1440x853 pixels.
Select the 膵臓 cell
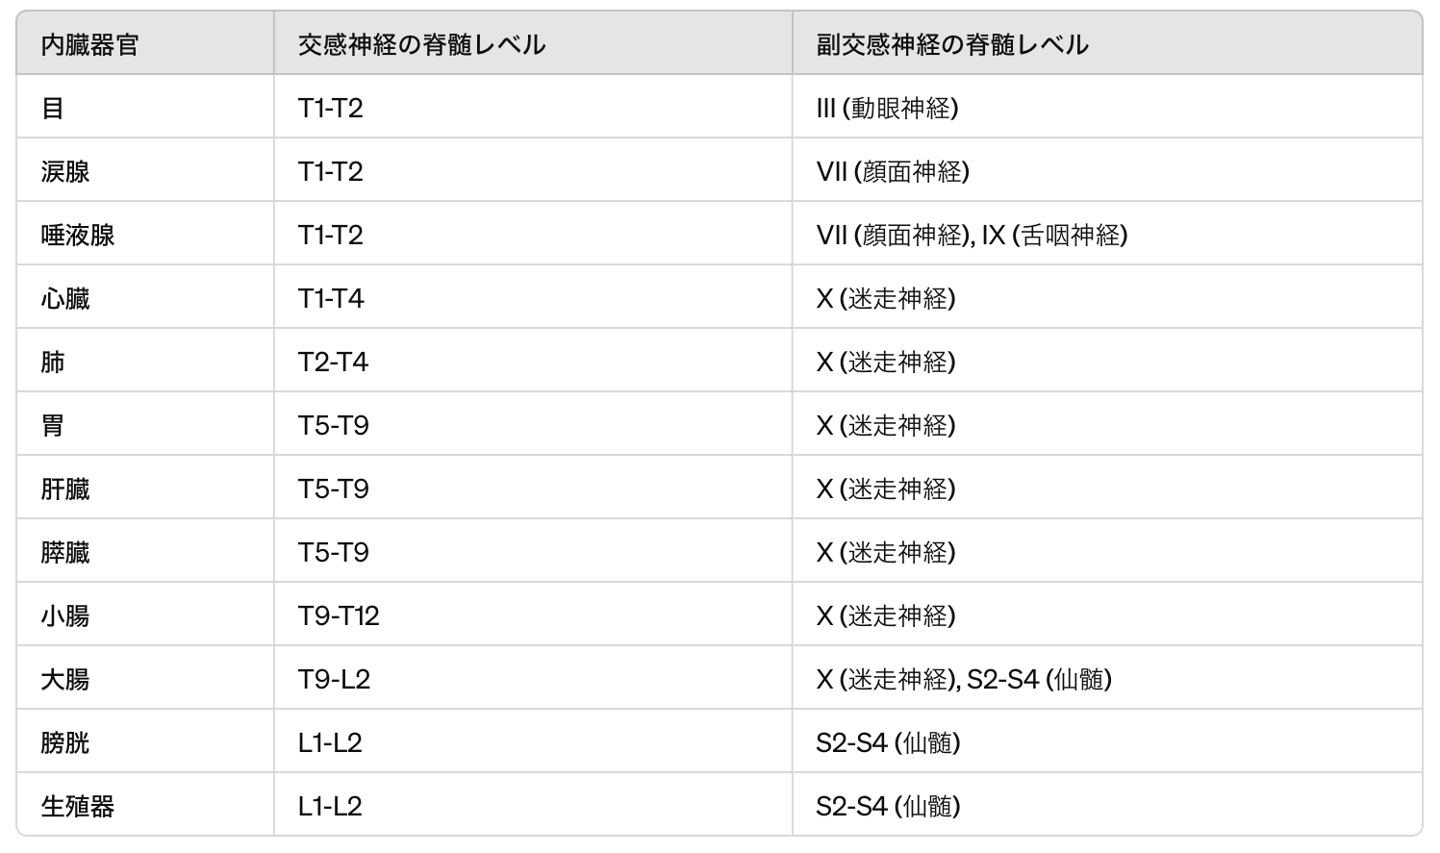[x=65, y=552]
